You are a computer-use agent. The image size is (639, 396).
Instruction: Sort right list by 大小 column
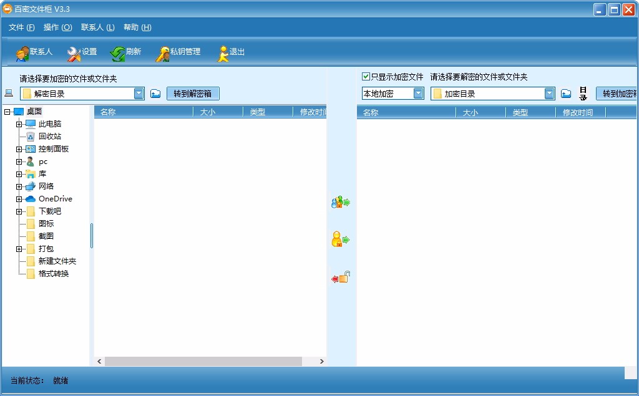tap(481, 112)
